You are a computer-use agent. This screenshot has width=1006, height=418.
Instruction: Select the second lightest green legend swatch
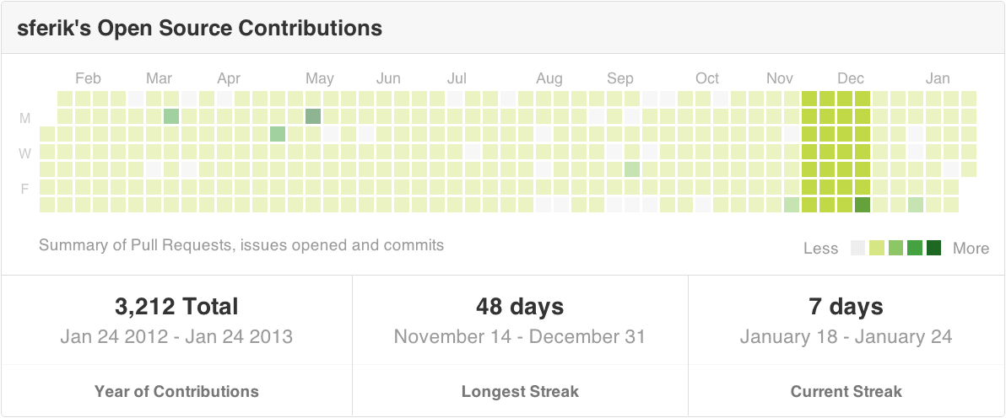pos(895,248)
